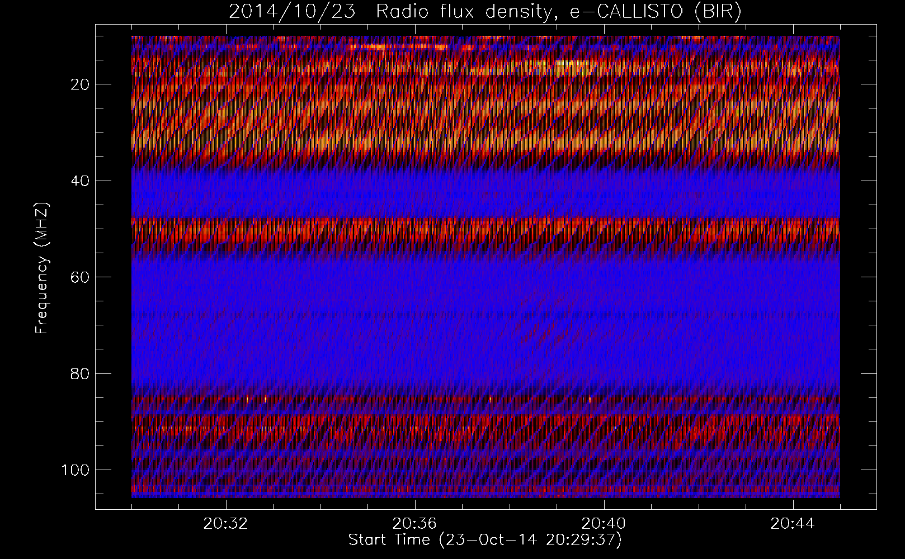The width and height of the screenshot is (905, 559).
Task: Click the 'Frequency (MHZ)' axis label
Action: (x=43, y=268)
